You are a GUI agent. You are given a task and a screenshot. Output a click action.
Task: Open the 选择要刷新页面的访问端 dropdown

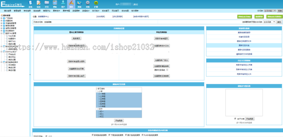pyautogui.click(x=269, y=22)
